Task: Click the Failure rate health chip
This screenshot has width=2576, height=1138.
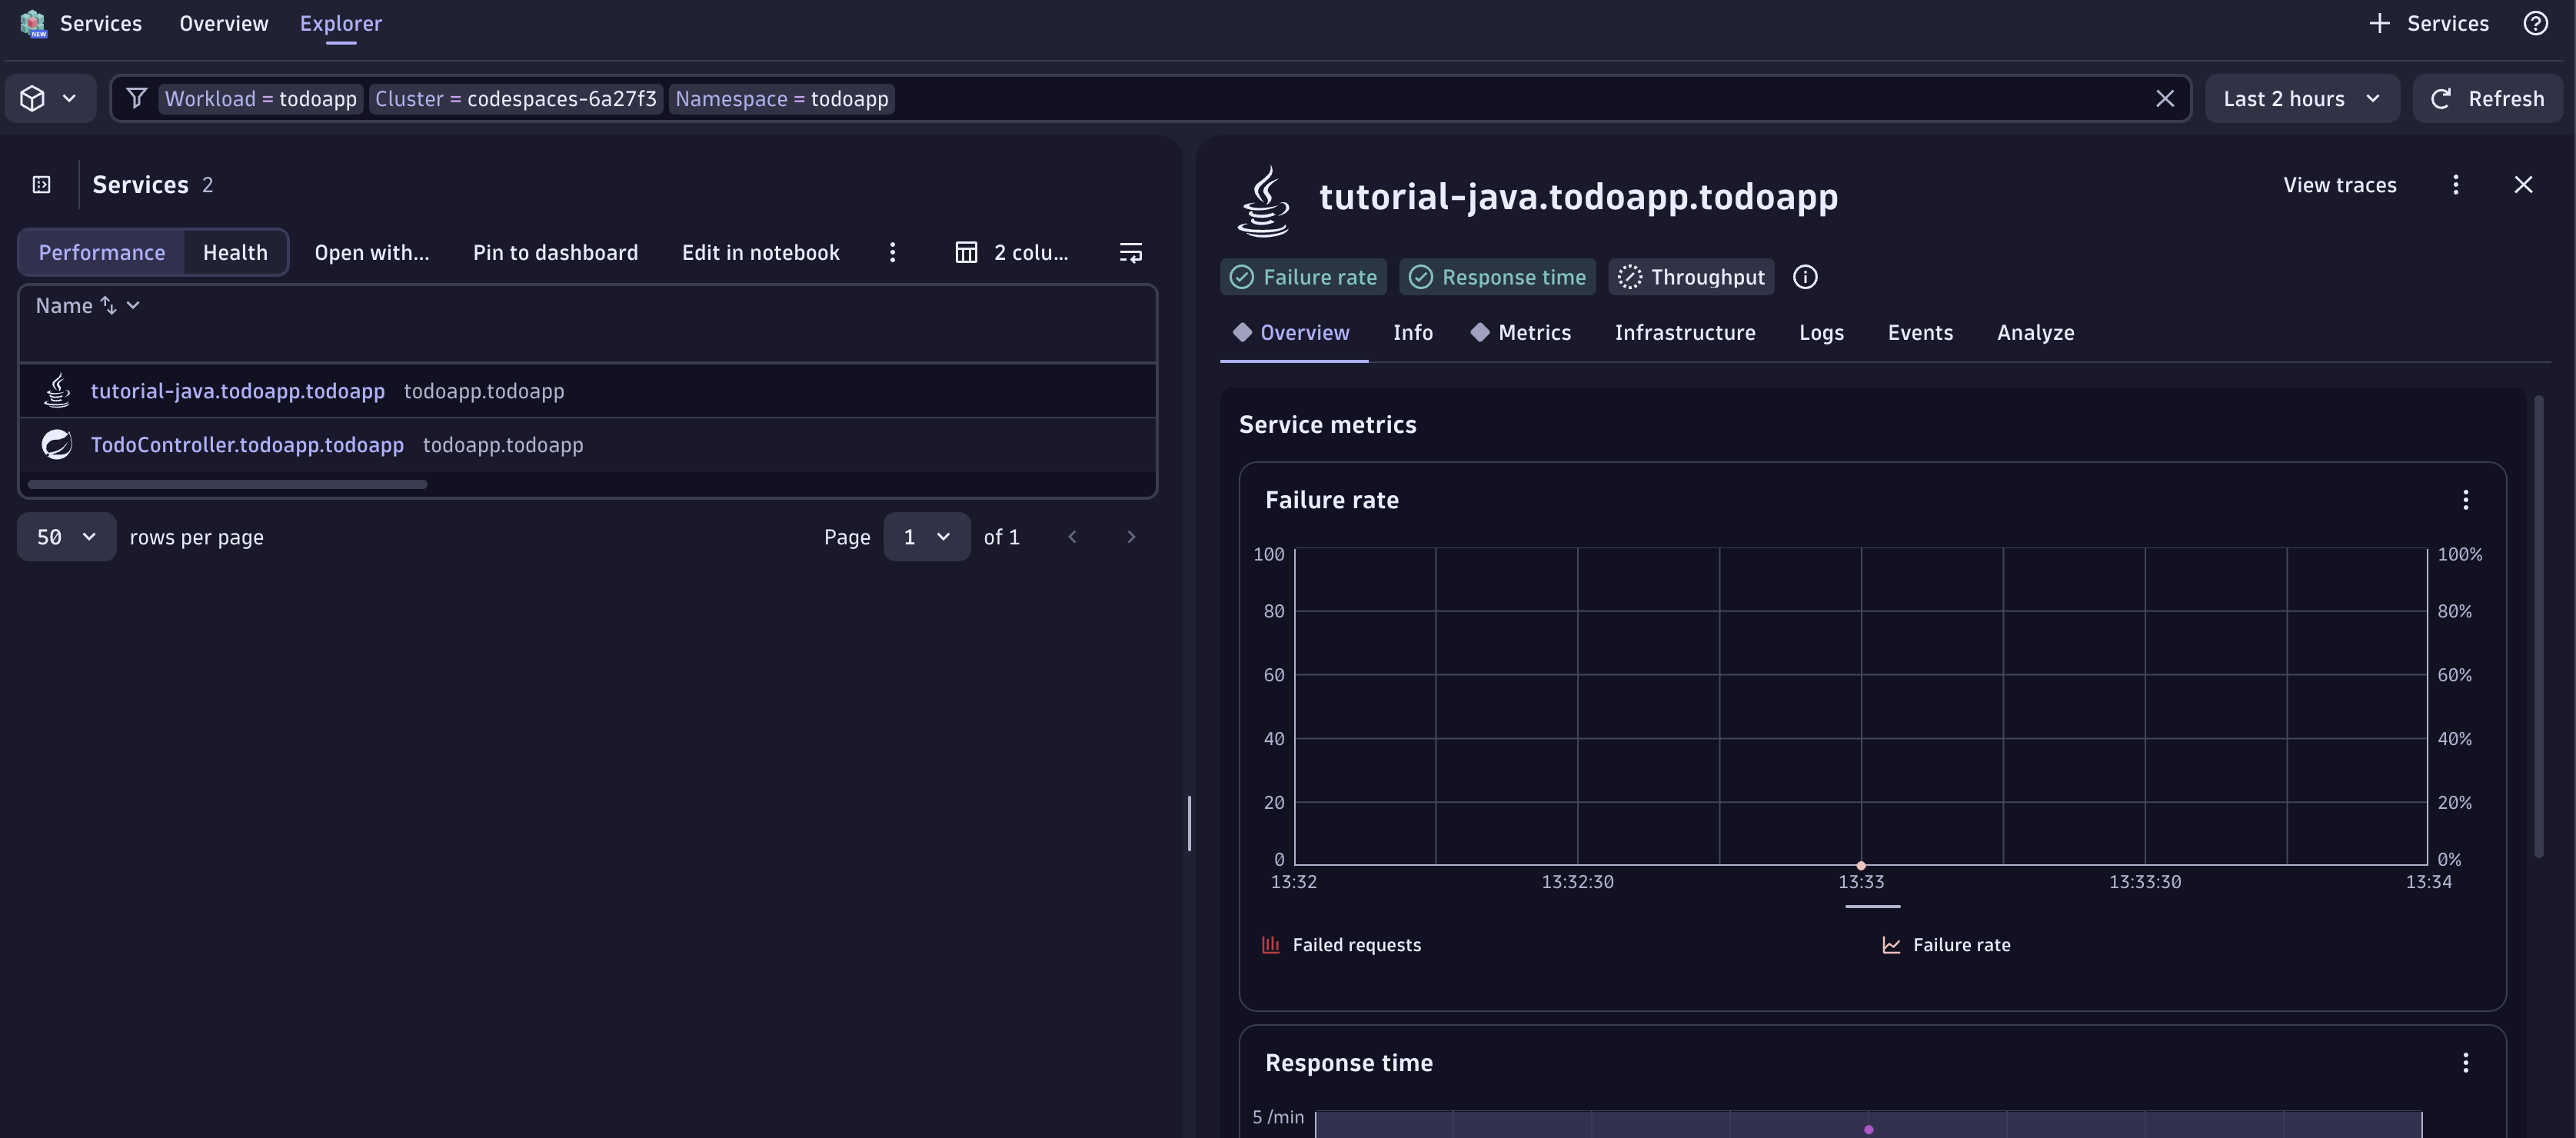Action: (1303, 277)
